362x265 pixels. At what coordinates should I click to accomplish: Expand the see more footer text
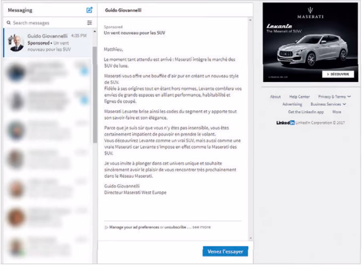[x=201, y=227]
